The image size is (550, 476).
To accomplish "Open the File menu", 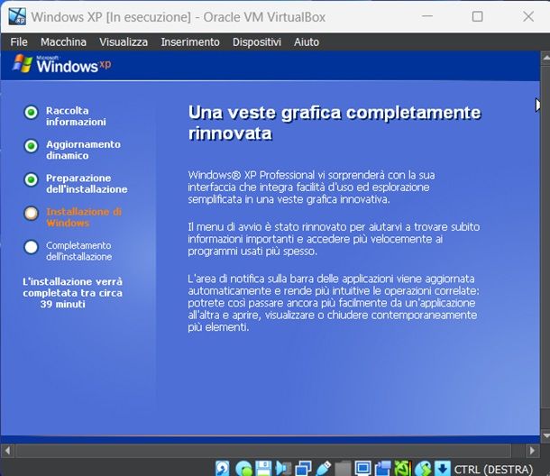I will [19, 42].
